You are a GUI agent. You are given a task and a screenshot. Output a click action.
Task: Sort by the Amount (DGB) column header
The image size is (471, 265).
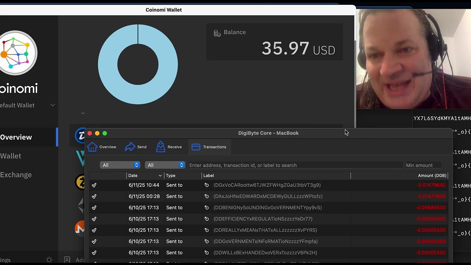[399, 176]
